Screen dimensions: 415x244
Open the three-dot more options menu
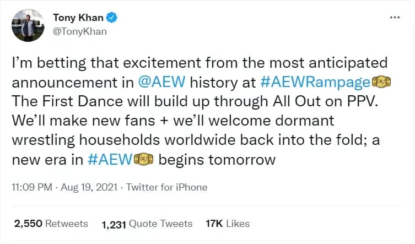(x=395, y=17)
